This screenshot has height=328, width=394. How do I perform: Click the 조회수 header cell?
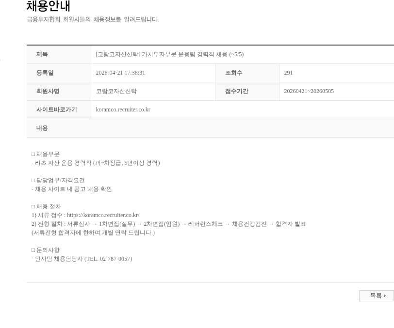(x=247, y=73)
